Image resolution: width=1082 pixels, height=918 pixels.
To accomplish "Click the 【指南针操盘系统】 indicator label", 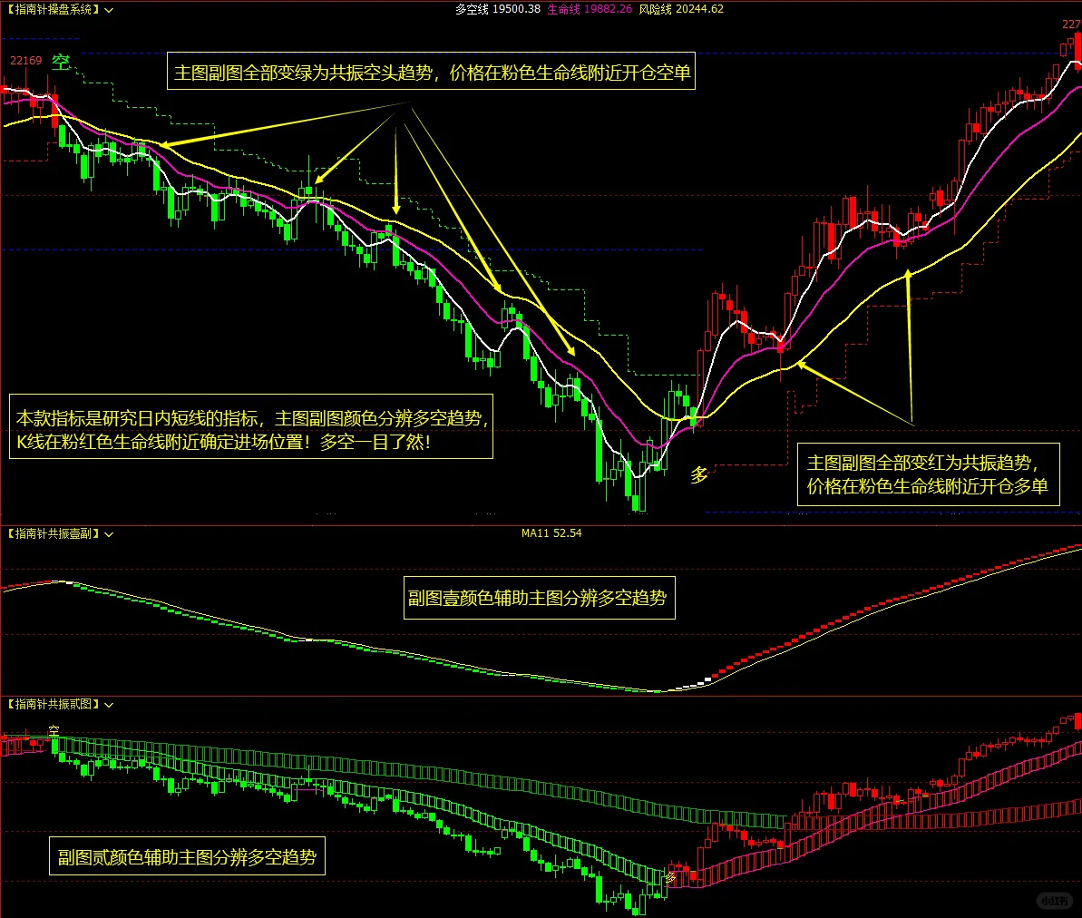I will pyautogui.click(x=54, y=10).
